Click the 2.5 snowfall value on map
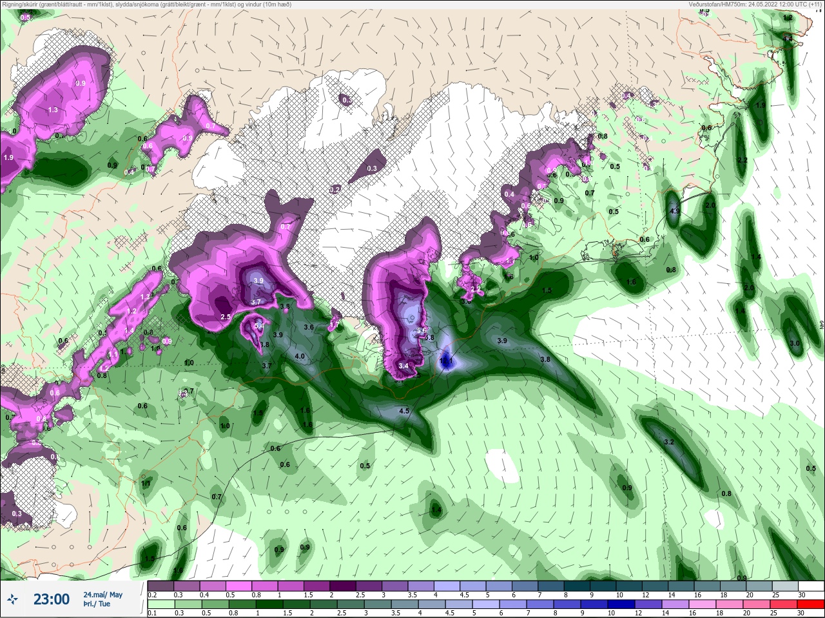Image resolution: width=825 pixels, height=618 pixels. pyautogui.click(x=226, y=317)
